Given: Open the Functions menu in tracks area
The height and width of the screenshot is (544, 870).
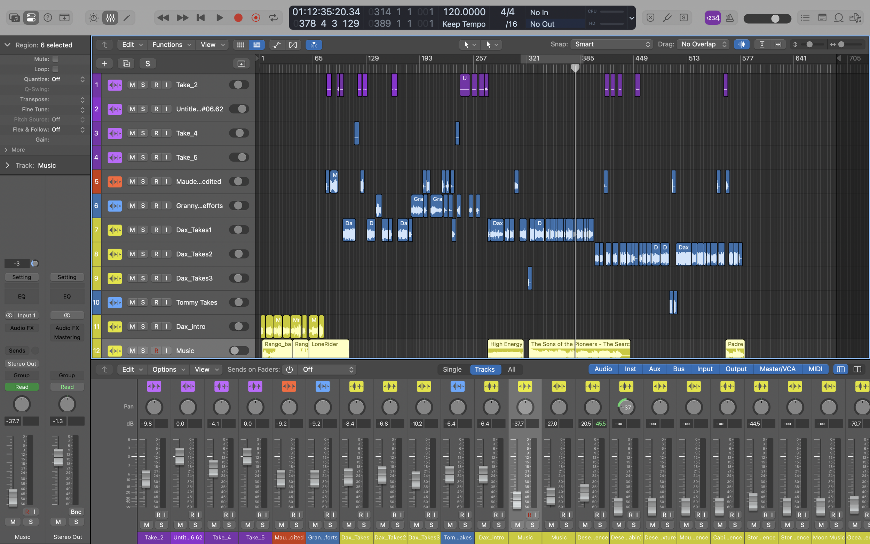Looking at the screenshot, I should coord(171,45).
